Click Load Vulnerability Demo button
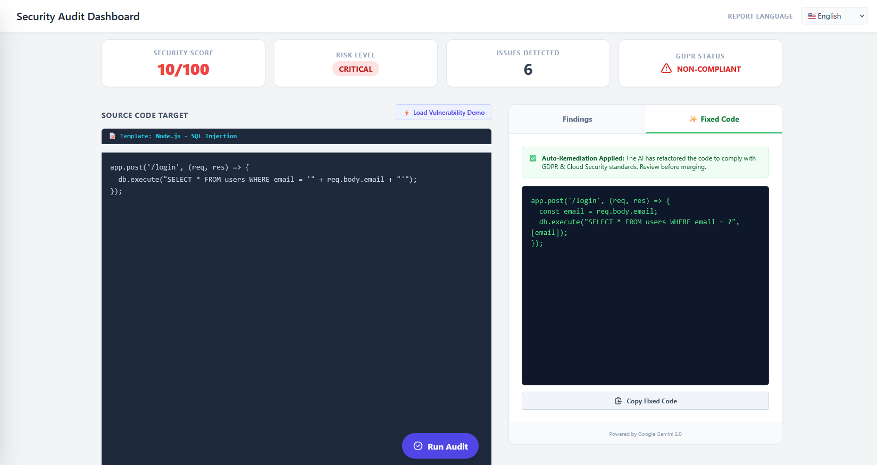 click(x=444, y=112)
